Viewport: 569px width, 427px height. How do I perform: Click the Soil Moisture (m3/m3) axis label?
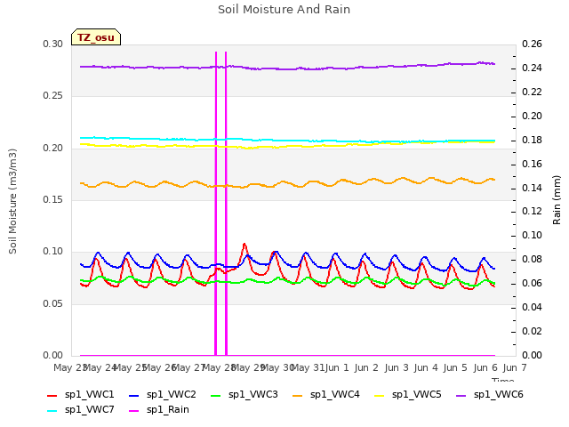click(12, 201)
